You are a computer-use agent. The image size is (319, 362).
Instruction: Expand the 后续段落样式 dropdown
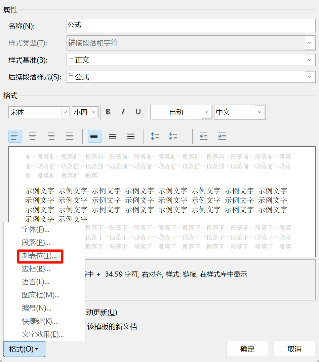coord(310,77)
